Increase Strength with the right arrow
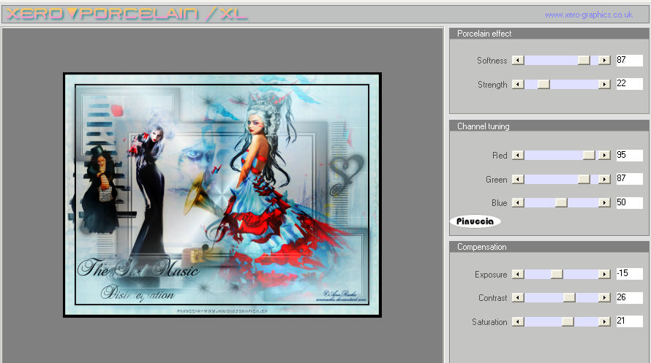This screenshot has height=363, width=651. (x=604, y=85)
